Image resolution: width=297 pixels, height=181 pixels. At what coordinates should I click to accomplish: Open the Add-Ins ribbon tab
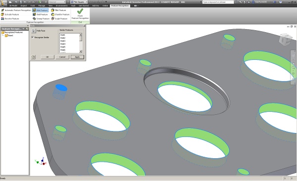[x=96, y=5]
